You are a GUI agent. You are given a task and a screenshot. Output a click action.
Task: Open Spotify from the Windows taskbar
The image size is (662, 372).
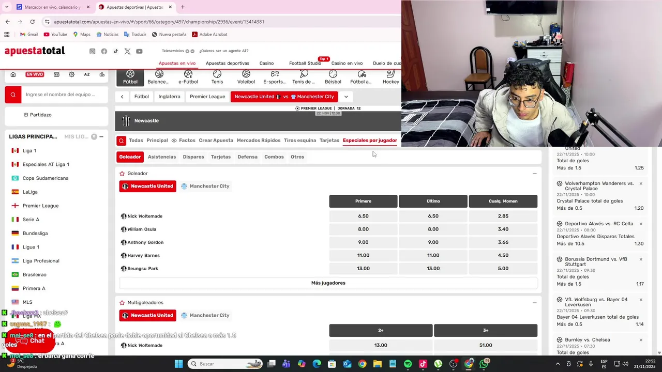coord(408,364)
